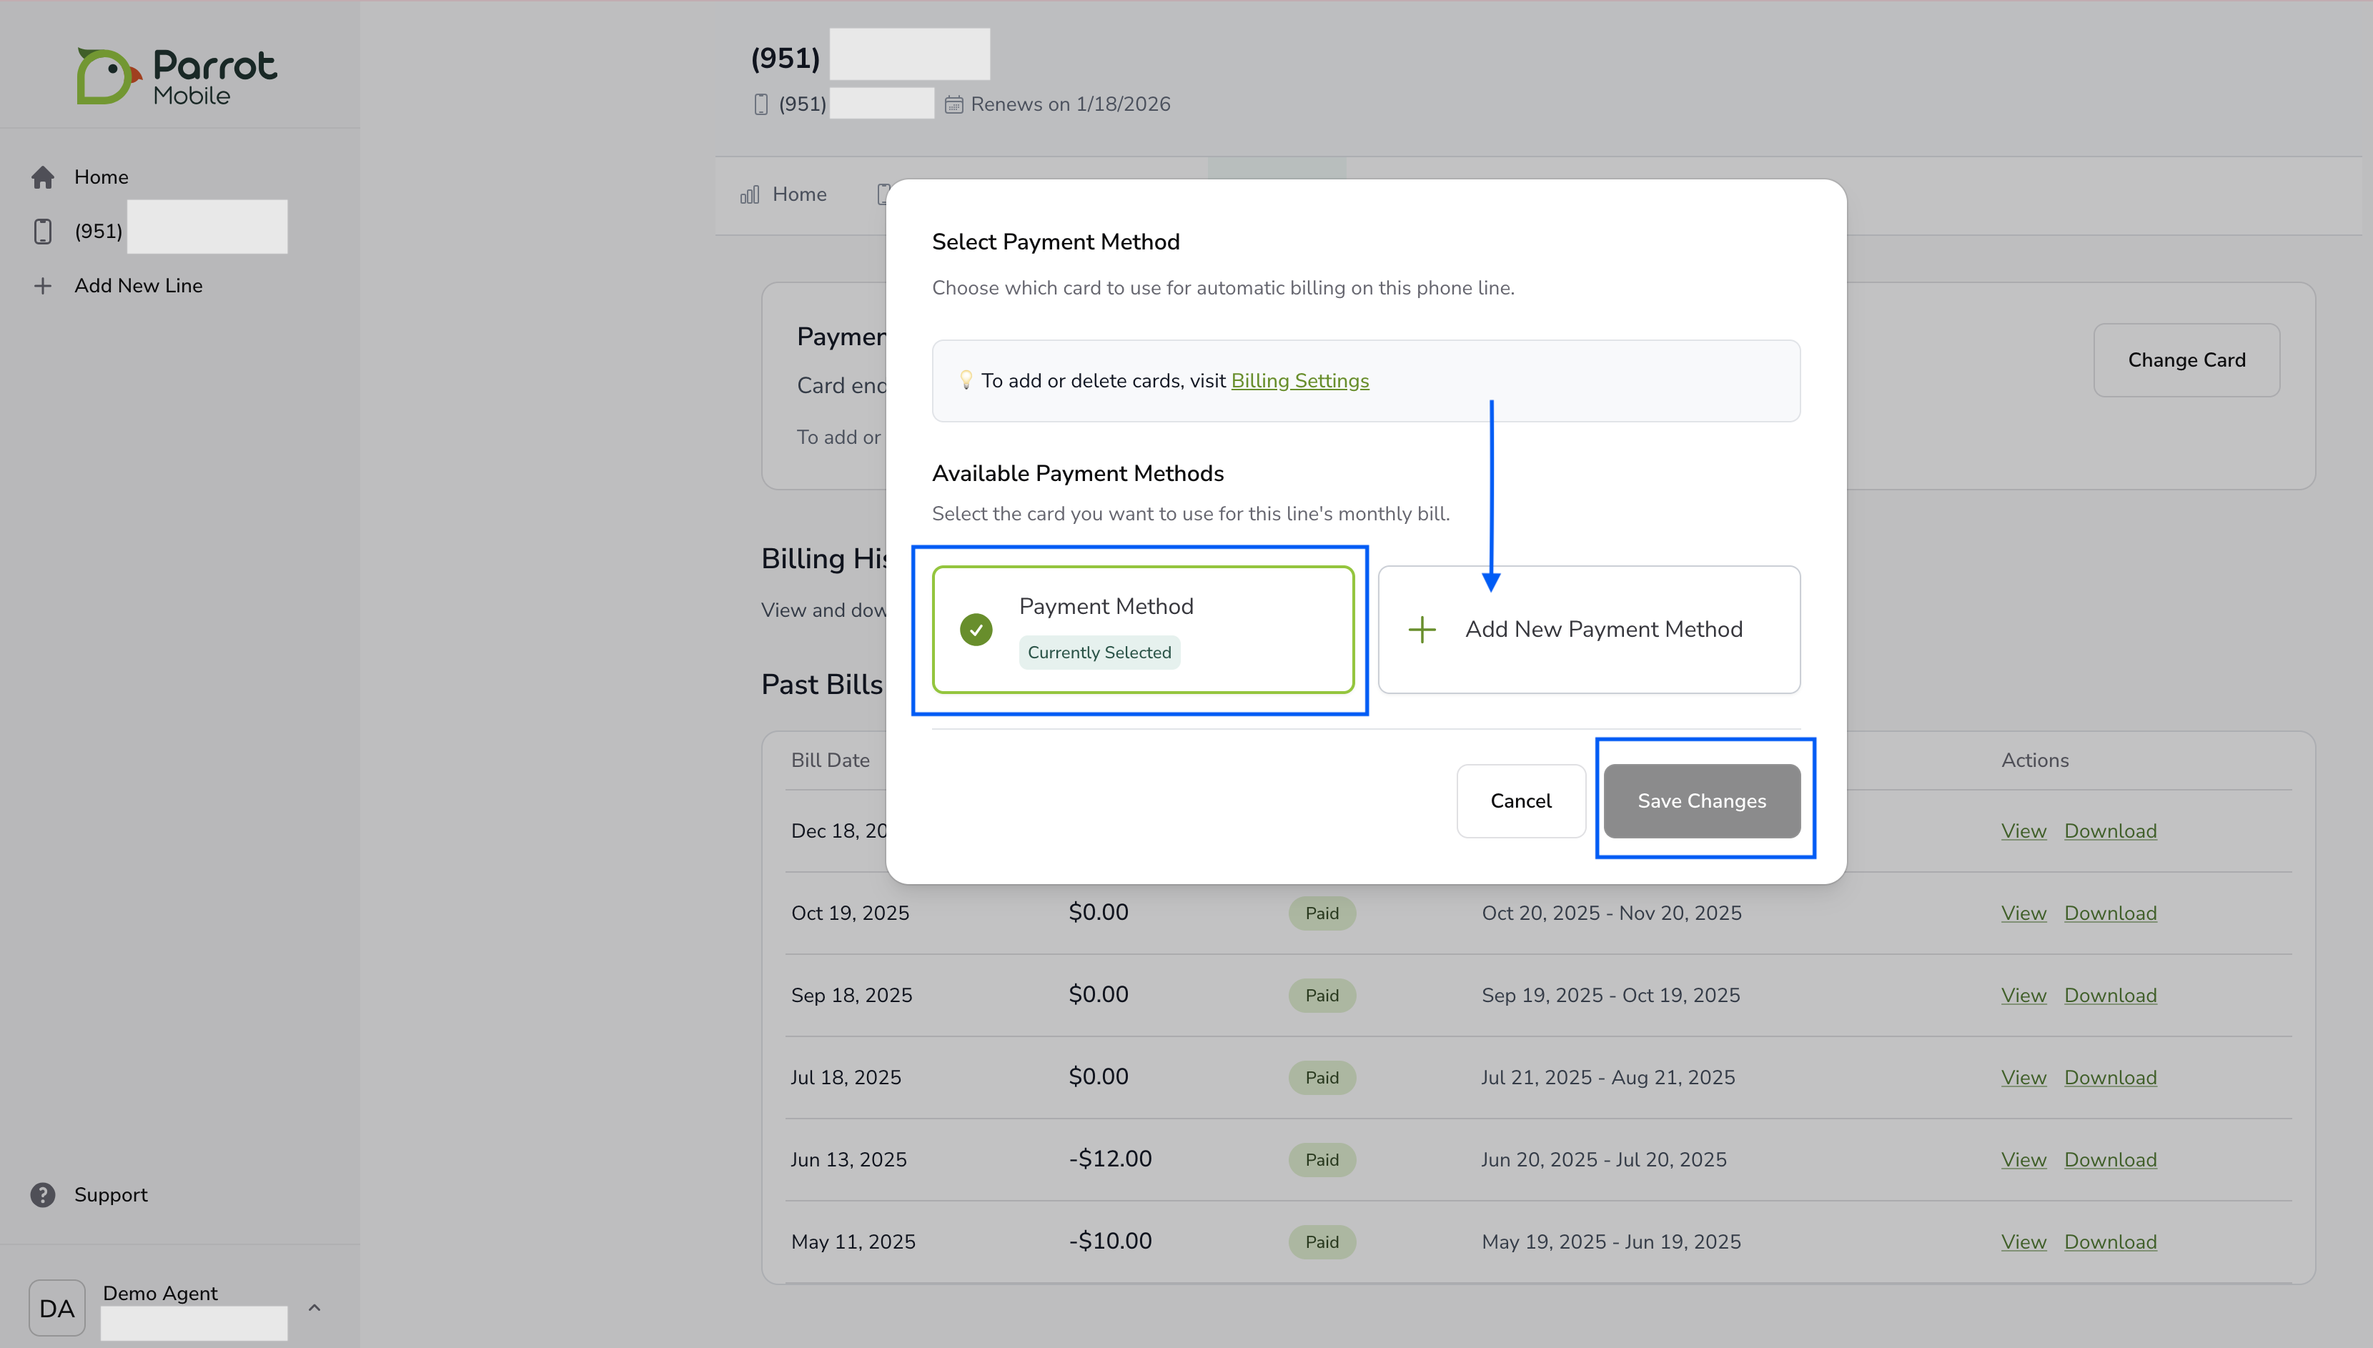Click the plus icon for Add New Line
The image size is (2373, 1348).
pyautogui.click(x=43, y=286)
